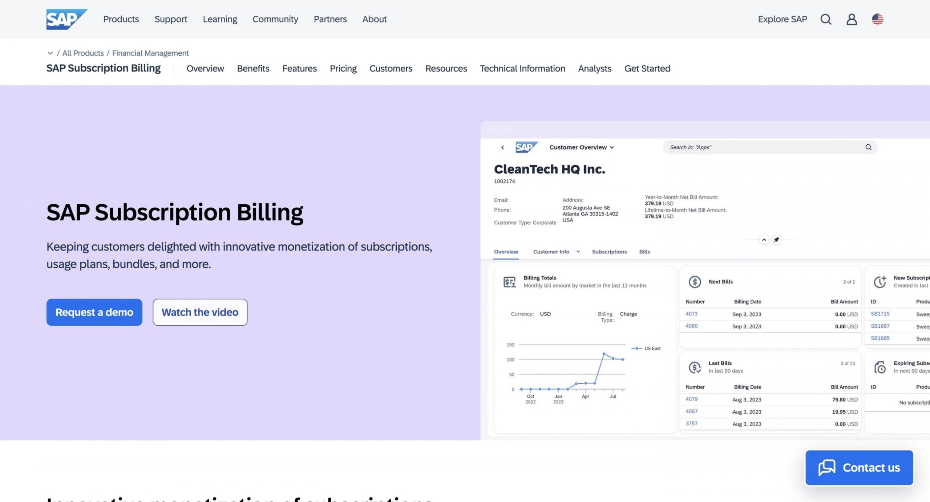The width and height of the screenshot is (930, 502).
Task: Click the peak data point on the chart
Action: tap(604, 354)
